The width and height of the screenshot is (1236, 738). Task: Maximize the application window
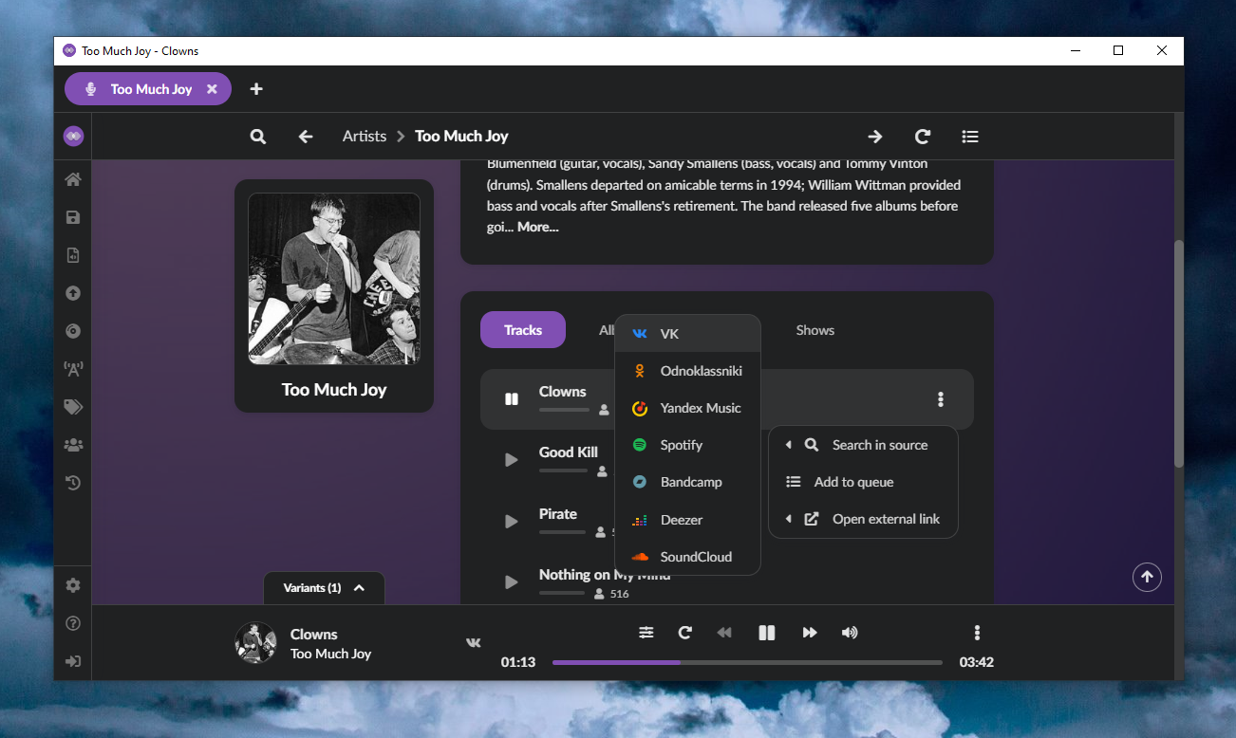[x=1118, y=51]
